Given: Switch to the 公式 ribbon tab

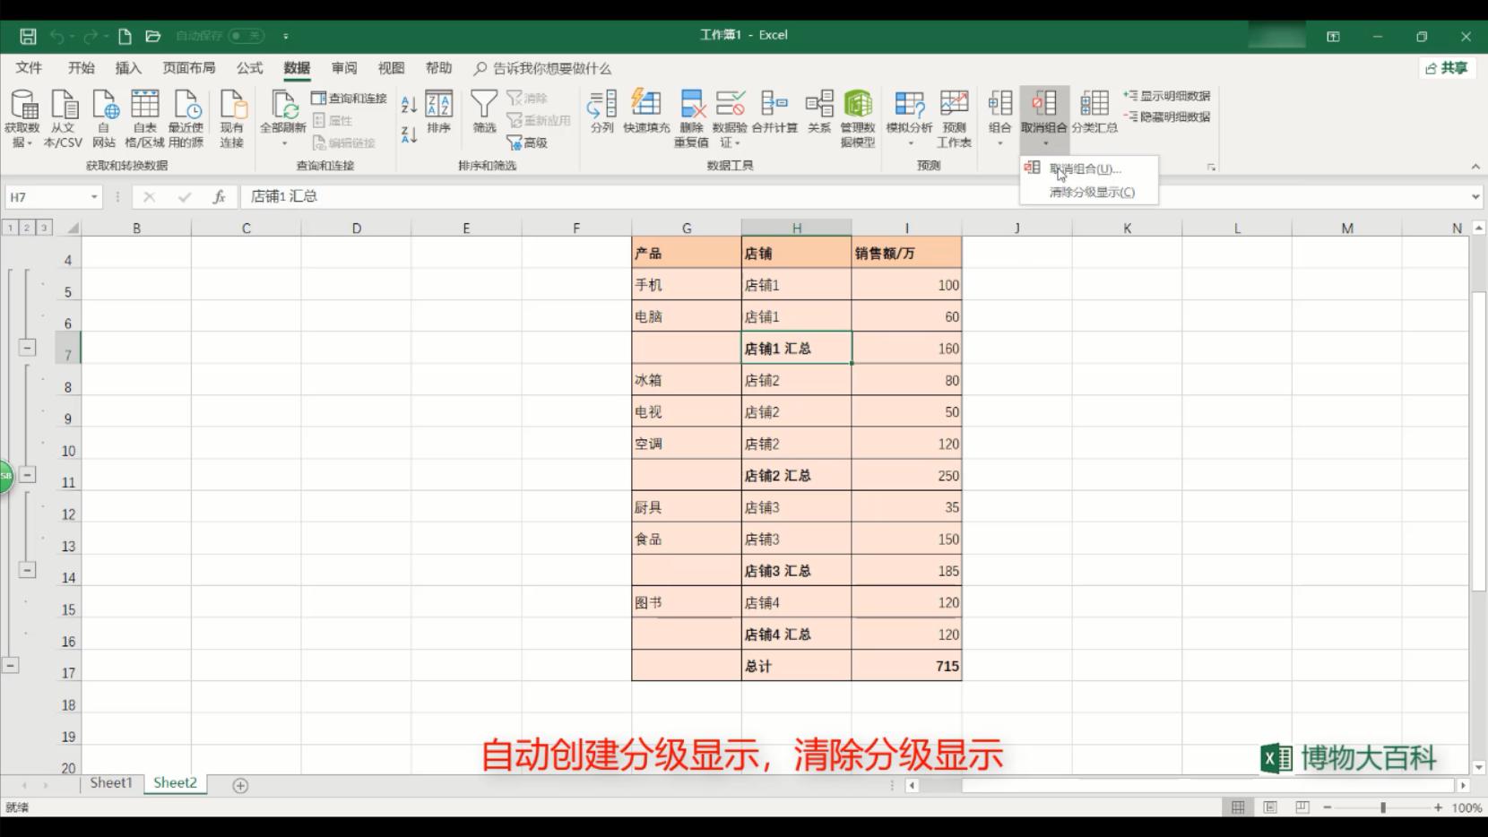Looking at the screenshot, I should coord(248,68).
